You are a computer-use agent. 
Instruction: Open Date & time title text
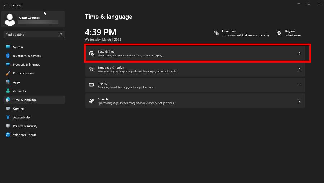pyautogui.click(x=106, y=51)
